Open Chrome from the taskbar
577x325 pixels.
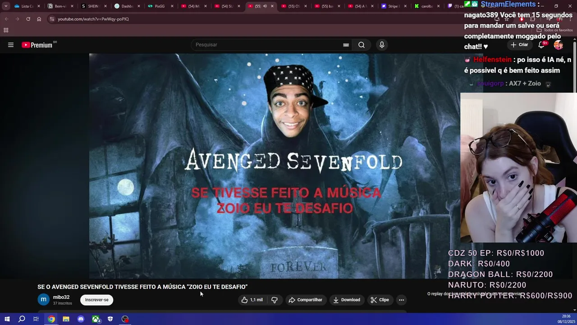point(51,319)
